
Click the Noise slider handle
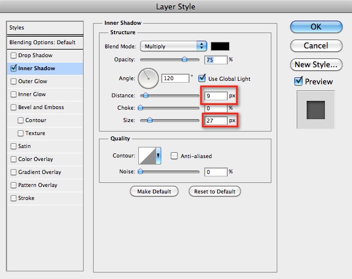[x=140, y=172]
